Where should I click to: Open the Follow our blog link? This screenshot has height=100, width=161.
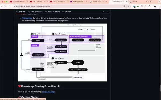pos(49,92)
